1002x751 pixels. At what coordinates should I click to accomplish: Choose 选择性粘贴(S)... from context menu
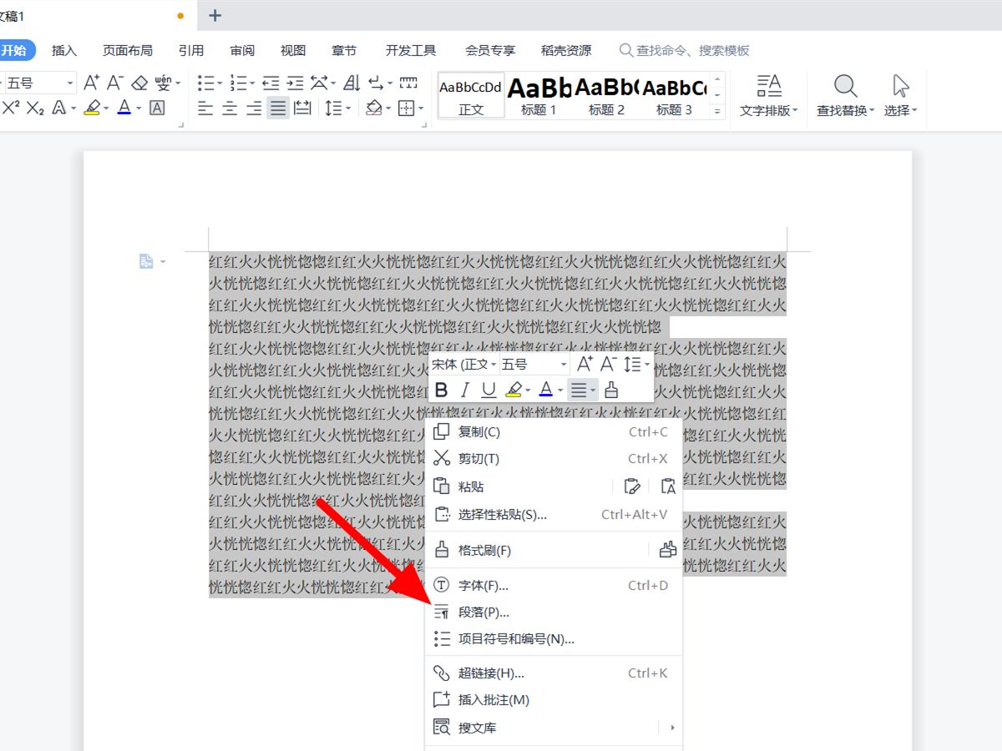[x=554, y=514]
